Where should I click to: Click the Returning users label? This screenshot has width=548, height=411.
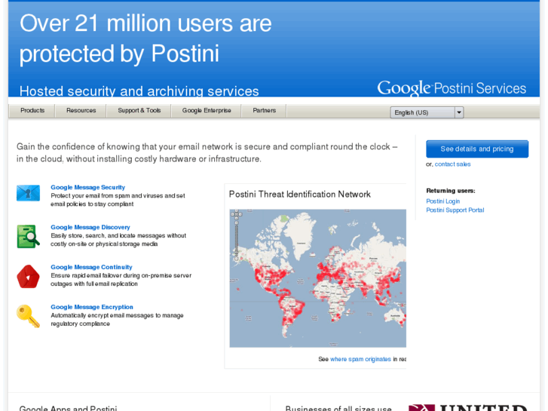(451, 191)
